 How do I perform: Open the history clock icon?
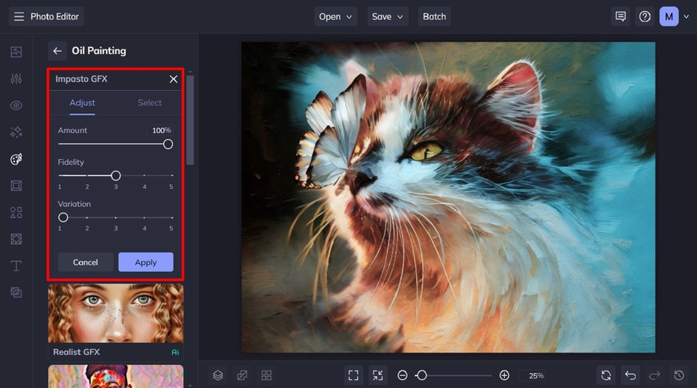click(679, 375)
